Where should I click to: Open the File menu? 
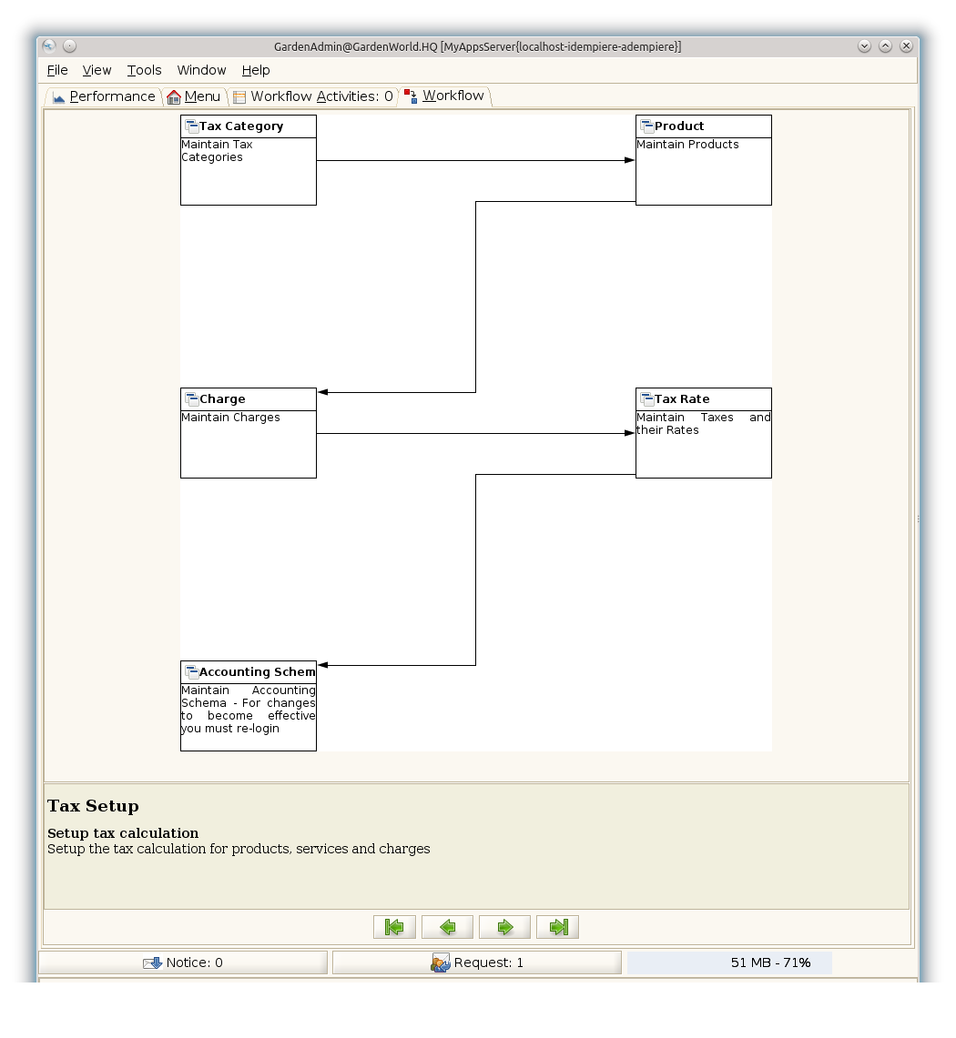click(x=57, y=70)
